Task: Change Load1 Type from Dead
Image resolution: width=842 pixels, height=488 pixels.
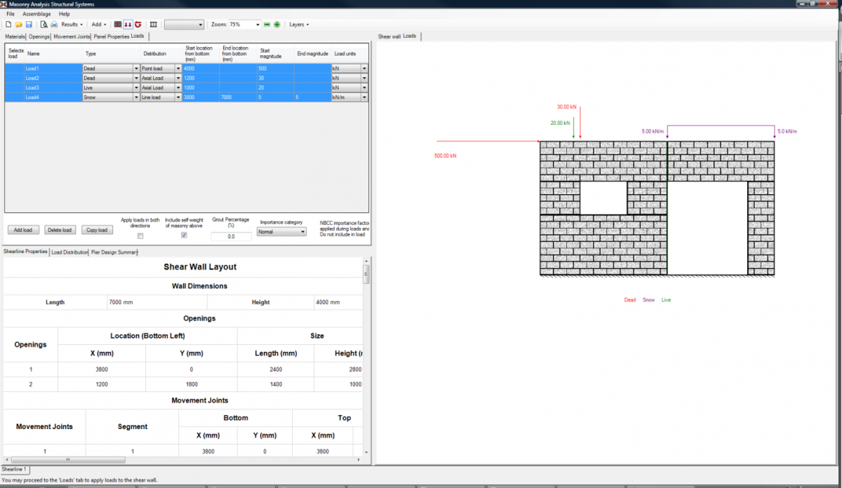Action: [x=136, y=68]
